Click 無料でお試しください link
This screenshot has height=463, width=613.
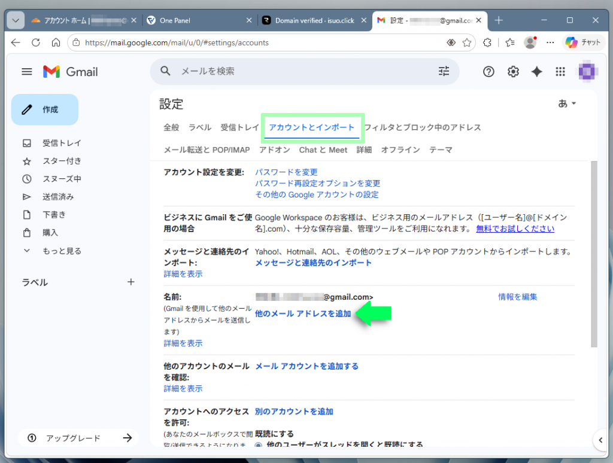pos(515,229)
